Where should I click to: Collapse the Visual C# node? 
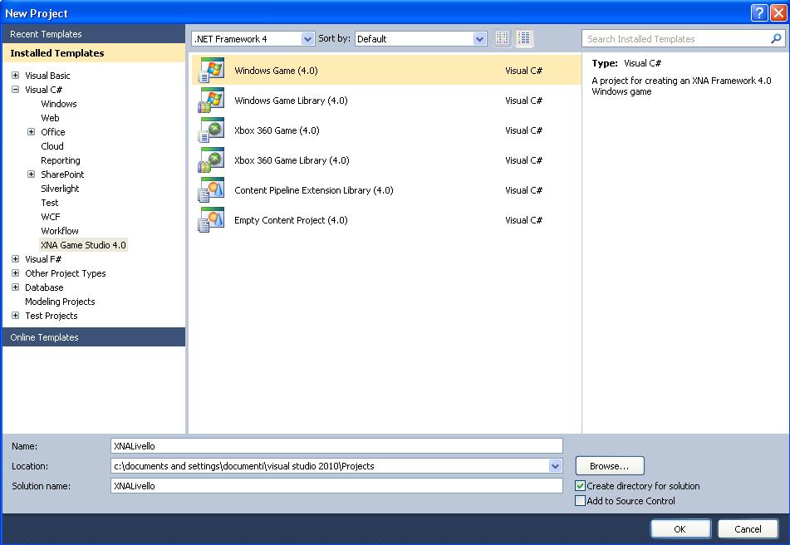tap(16, 89)
